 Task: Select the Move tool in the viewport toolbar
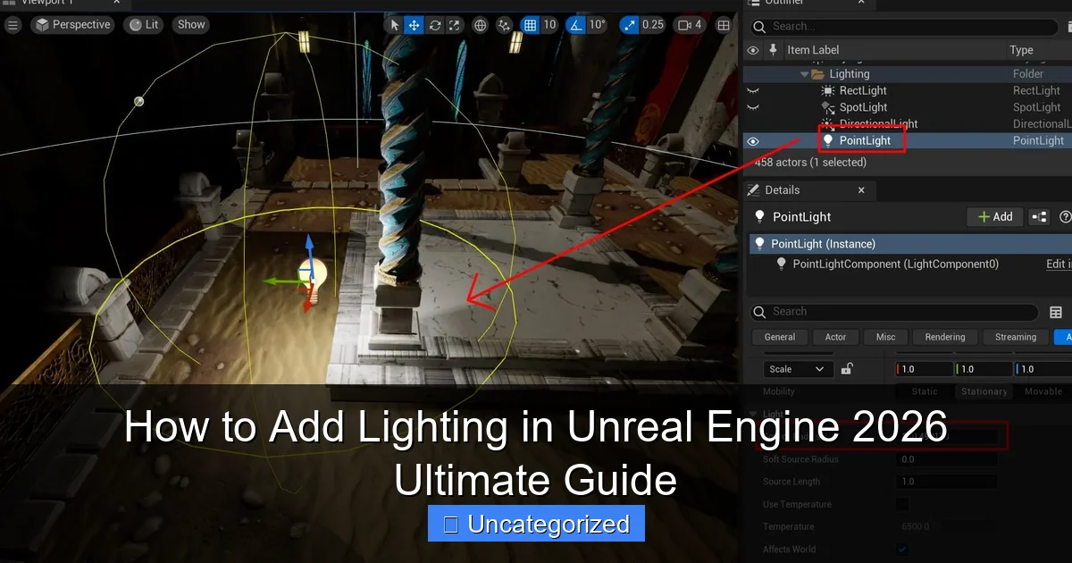414,25
